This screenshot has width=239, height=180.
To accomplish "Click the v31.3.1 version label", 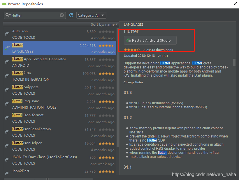I will pyautogui.click(x=163, y=56).
